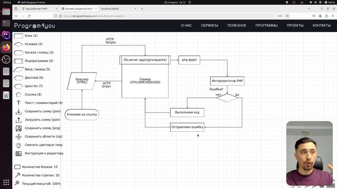The height and width of the screenshot is (189, 337).
Task: Open the Trash from the dock
Action: coord(6,96)
